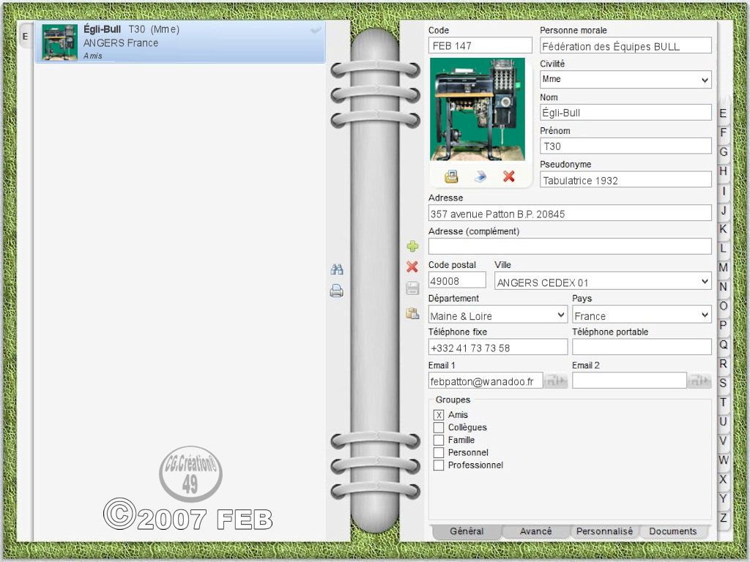Remove photo with red X under picture

click(509, 176)
